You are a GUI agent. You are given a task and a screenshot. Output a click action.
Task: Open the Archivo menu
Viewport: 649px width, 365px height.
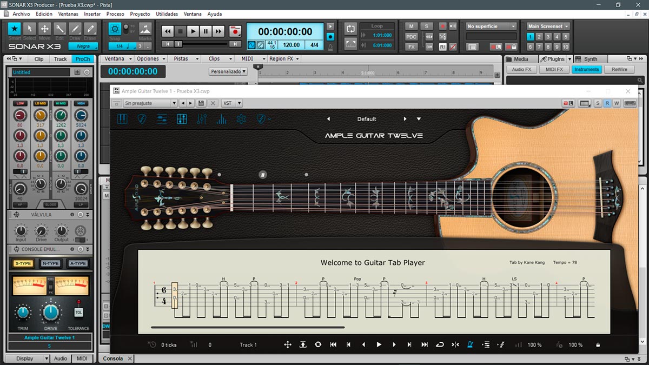(x=21, y=14)
